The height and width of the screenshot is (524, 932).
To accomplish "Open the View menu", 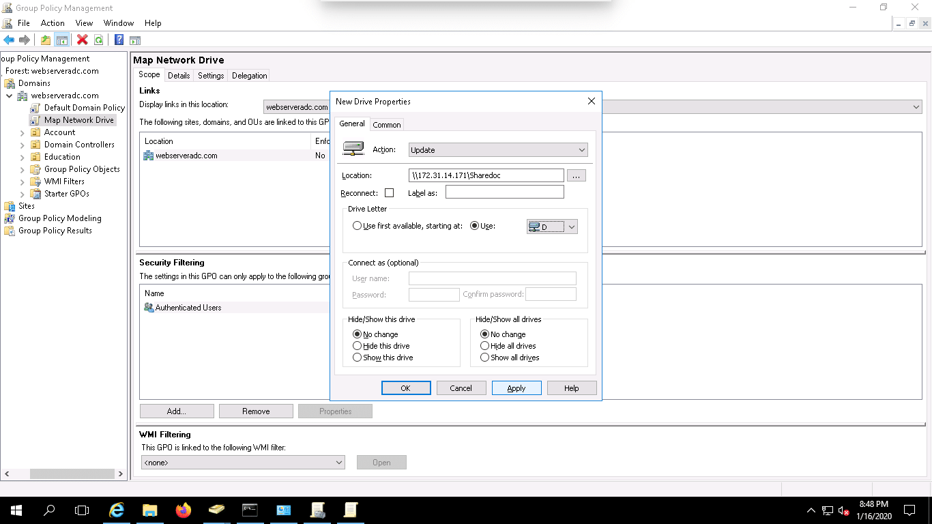I will (x=84, y=23).
